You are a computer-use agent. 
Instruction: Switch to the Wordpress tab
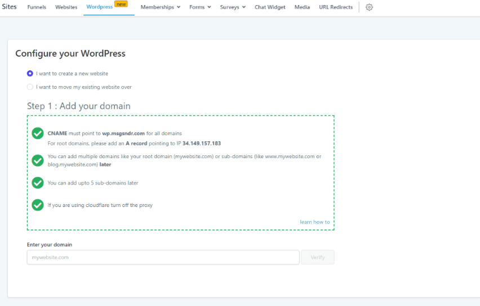click(100, 7)
